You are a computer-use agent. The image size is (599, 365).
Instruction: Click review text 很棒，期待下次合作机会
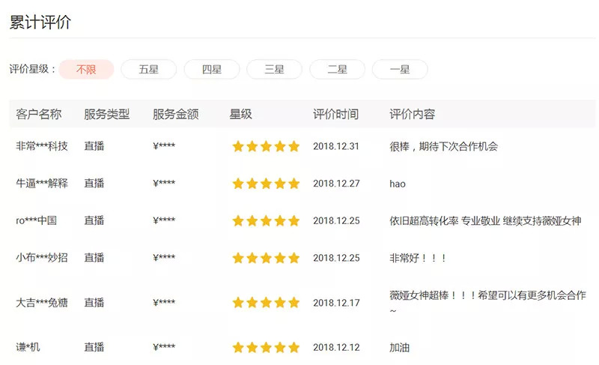pos(443,146)
